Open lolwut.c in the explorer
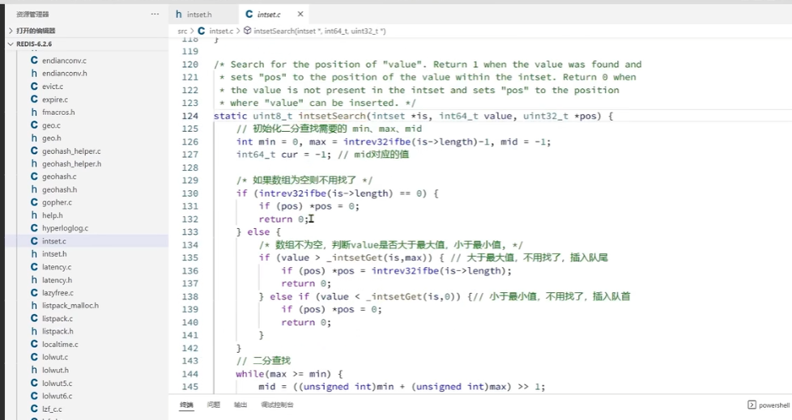 pos(55,357)
